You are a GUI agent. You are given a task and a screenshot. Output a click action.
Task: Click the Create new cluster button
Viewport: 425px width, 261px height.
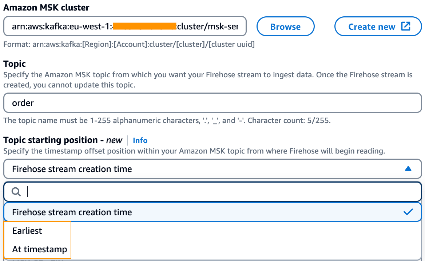click(x=378, y=26)
